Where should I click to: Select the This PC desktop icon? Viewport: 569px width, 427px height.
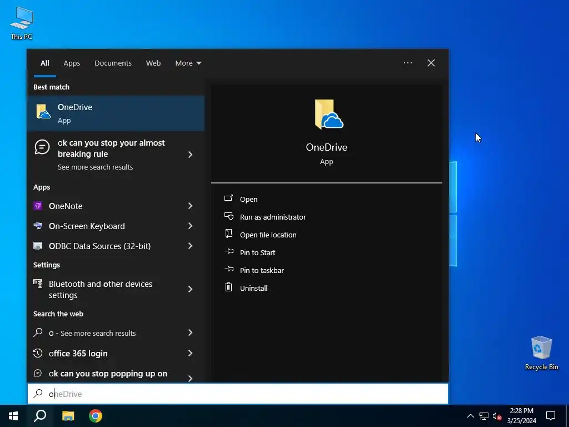point(22,23)
